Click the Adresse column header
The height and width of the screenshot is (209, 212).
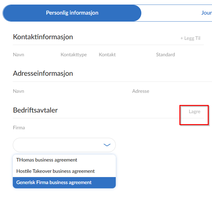(141, 91)
